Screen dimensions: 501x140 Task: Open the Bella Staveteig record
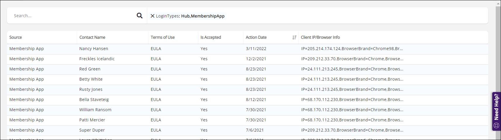[x=94, y=100]
